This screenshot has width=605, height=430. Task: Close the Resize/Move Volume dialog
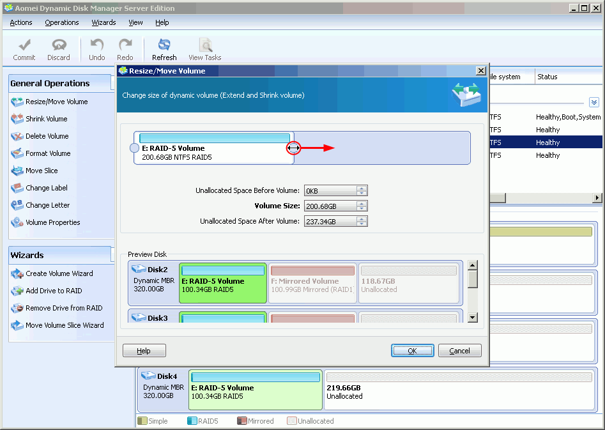[x=481, y=71]
